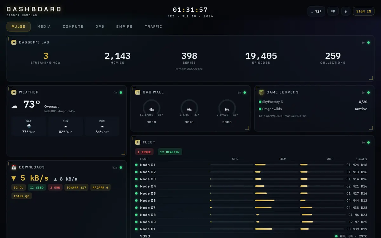
Task: Click the download speed 5 kB/s readout
Action: (30, 178)
